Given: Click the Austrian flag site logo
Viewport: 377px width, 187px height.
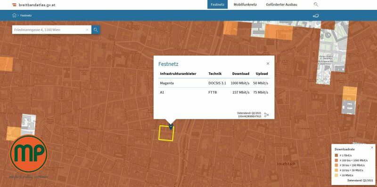Looking at the screenshot, I should click(15, 4).
